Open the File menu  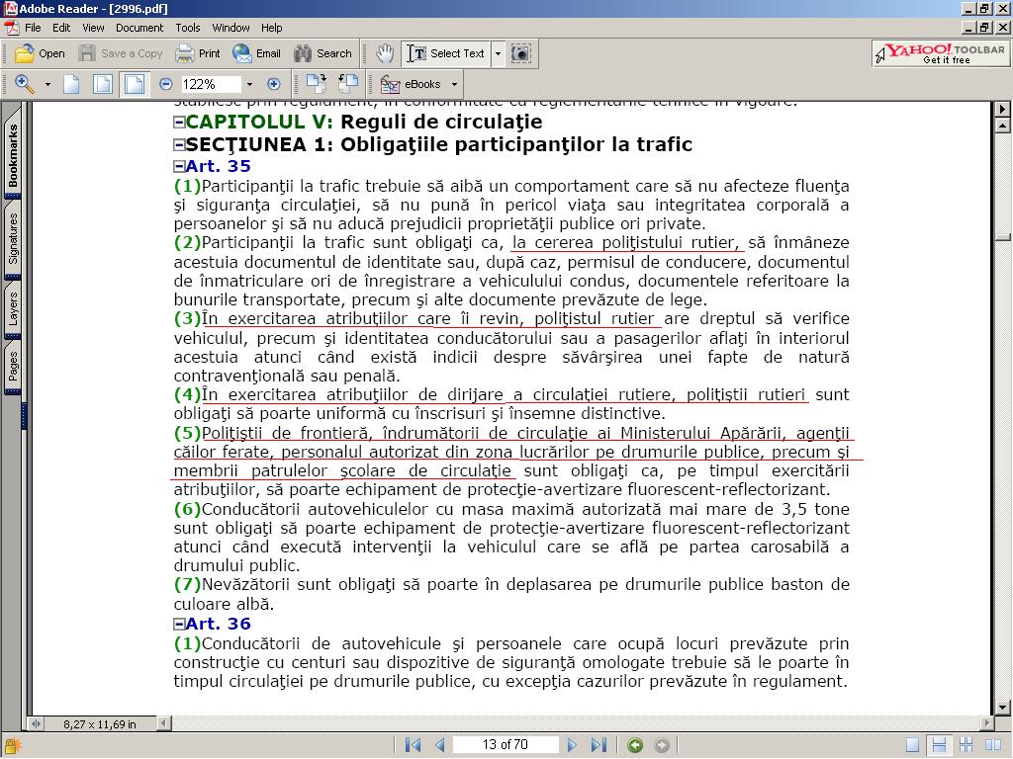33,28
